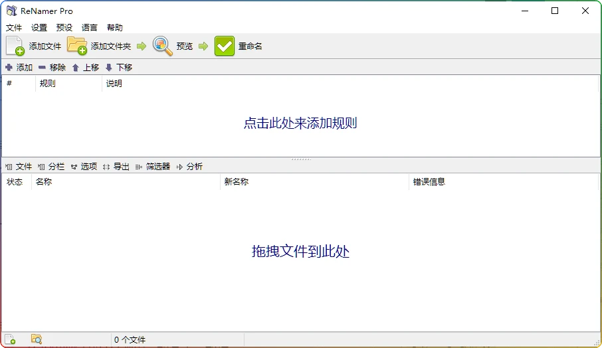Open the 选项 (Options) dropdown
The height and width of the screenshot is (348, 602).
(84, 167)
